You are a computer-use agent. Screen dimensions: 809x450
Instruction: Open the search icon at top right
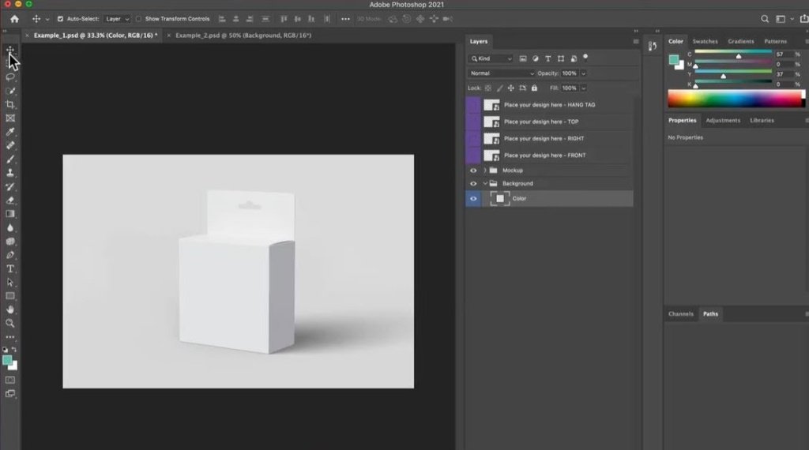(x=764, y=19)
